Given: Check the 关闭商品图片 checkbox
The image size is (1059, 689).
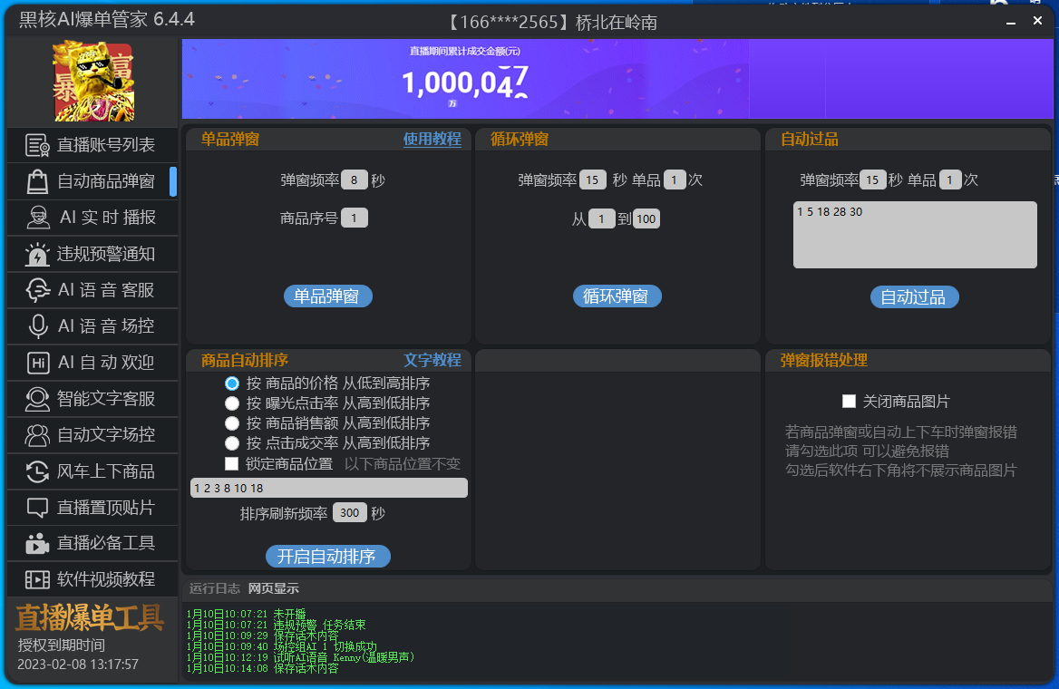Looking at the screenshot, I should (x=849, y=402).
